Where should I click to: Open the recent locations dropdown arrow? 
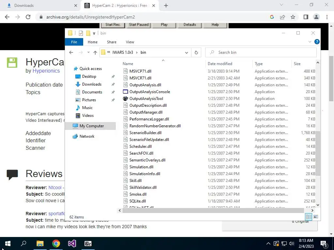(88, 52)
